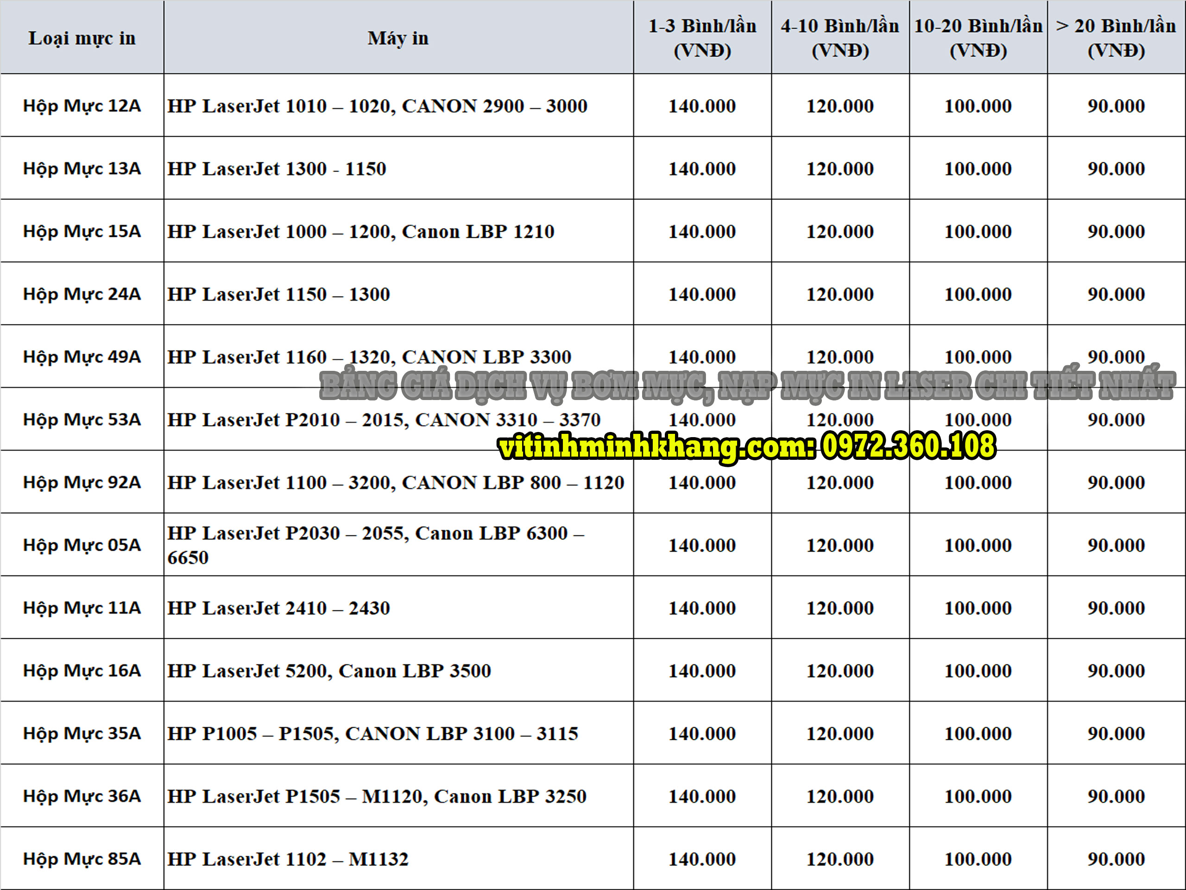
Task: Click the 120.000 price in the 15A row
Action: [x=840, y=231]
